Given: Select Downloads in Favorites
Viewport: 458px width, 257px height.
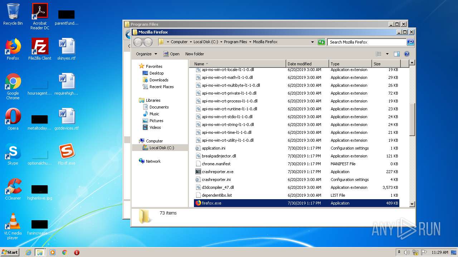Looking at the screenshot, I should click(159, 80).
